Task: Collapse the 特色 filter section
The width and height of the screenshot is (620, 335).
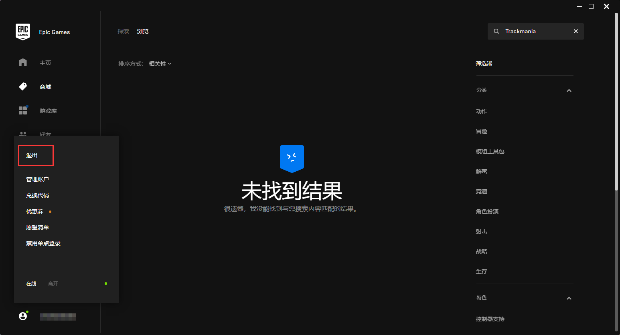Action: 569,298
